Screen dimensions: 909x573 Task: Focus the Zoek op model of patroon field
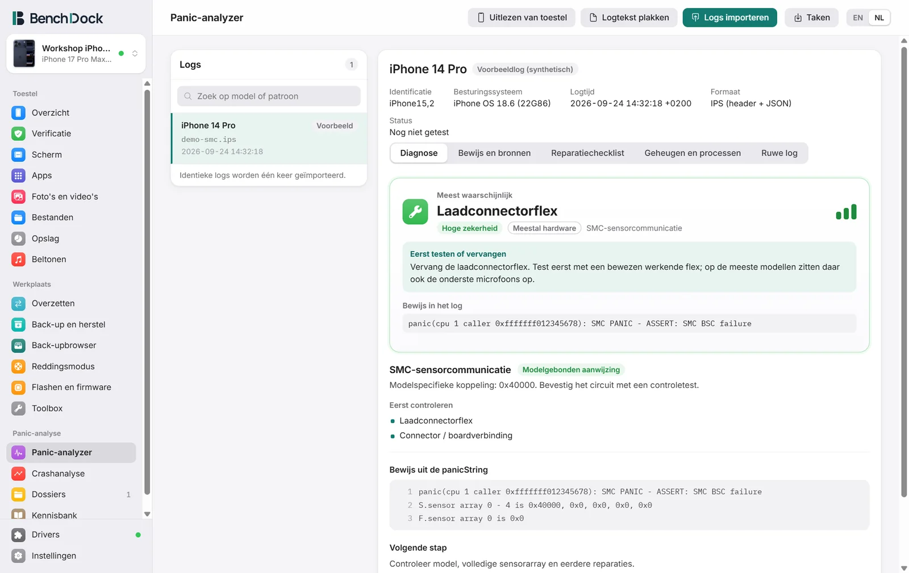coord(269,96)
